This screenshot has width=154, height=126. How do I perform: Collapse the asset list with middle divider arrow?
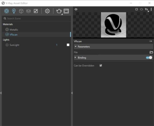72,93
